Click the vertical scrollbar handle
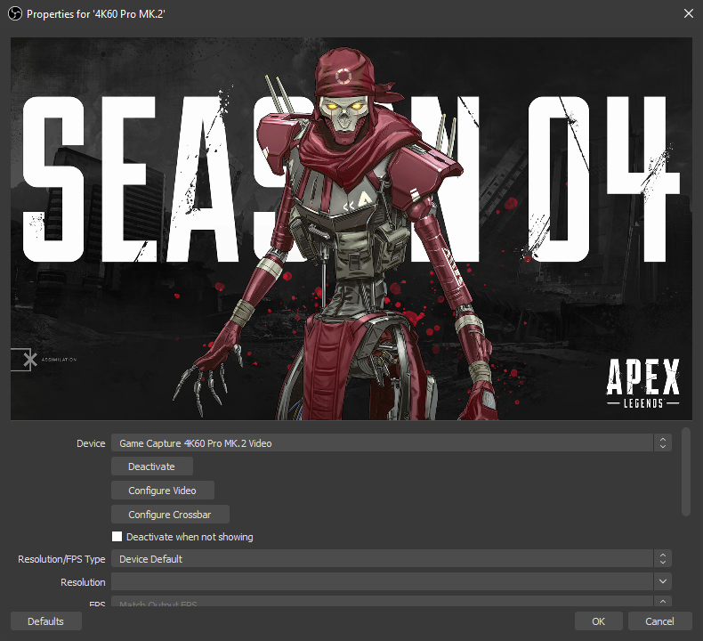703x641 pixels. (684, 472)
